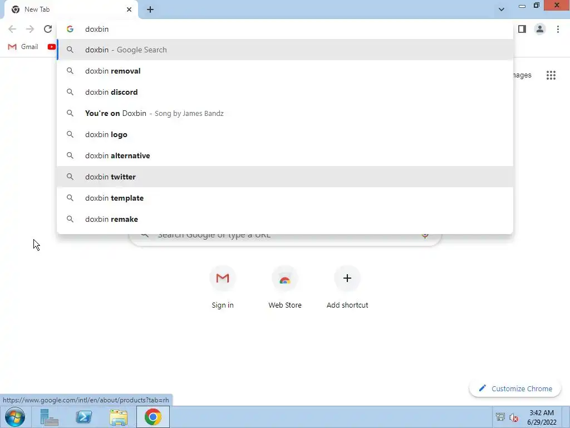570x428 pixels.
Task: Click the network tray icon
Action: pos(500,417)
